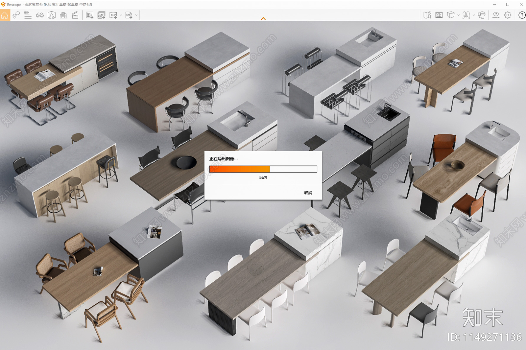Open the help question mark icon
Viewport: 526px width, 350px height.
[x=522, y=15]
